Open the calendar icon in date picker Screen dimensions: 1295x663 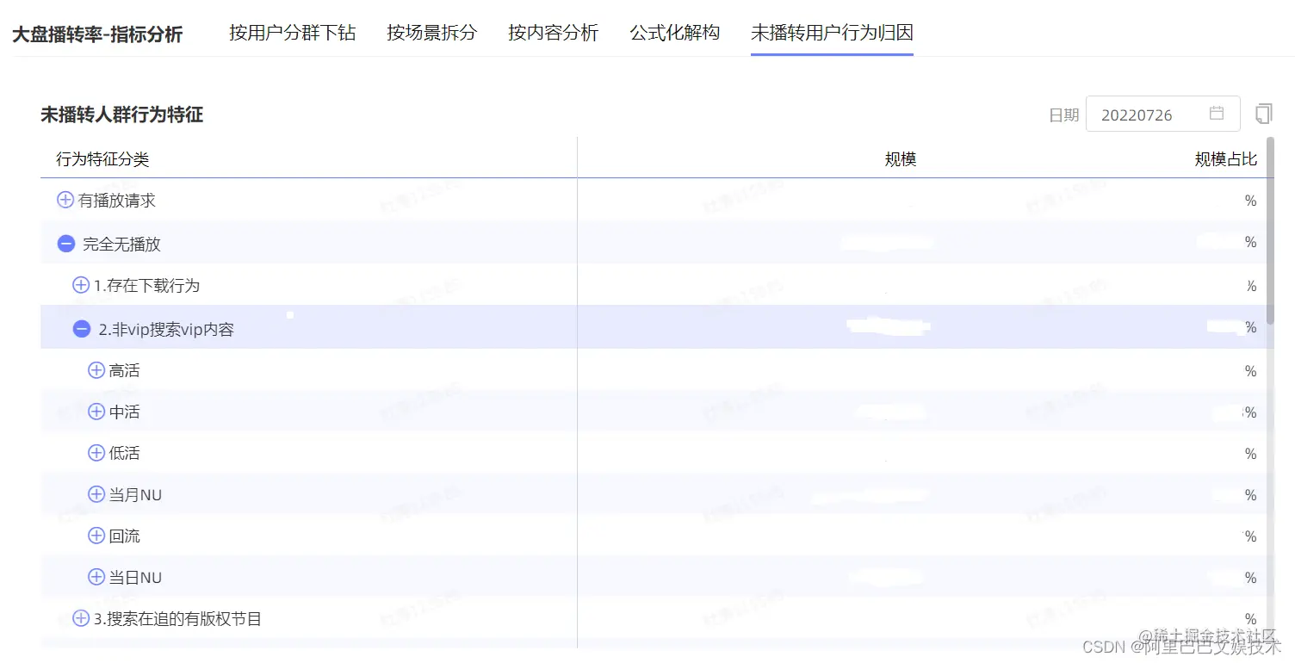click(x=1217, y=114)
